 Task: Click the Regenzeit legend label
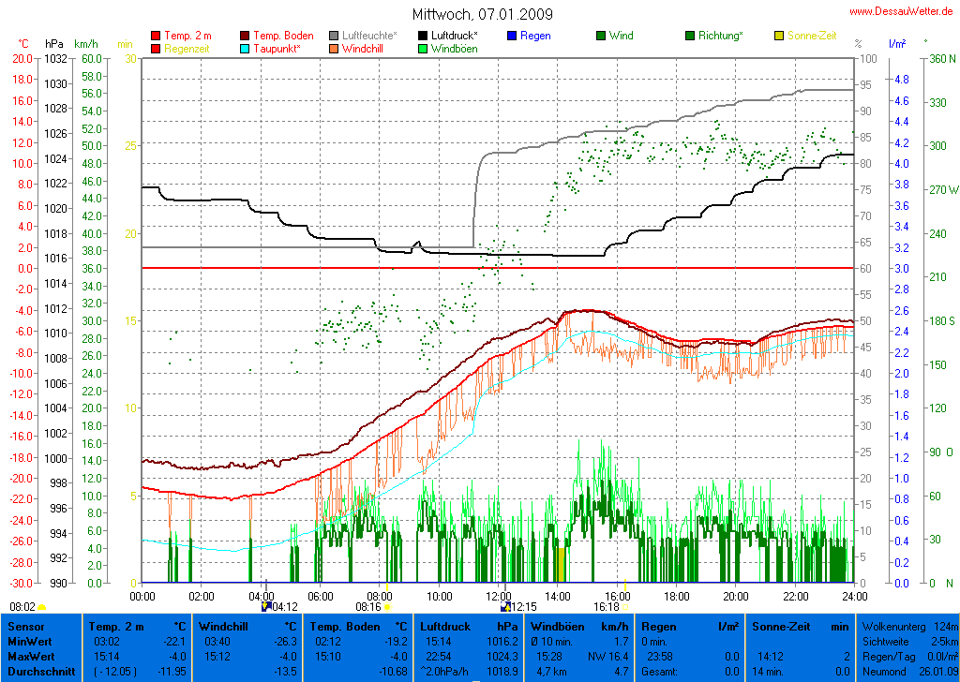click(189, 49)
